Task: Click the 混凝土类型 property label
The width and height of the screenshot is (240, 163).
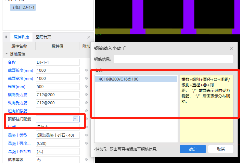Action: (18, 135)
